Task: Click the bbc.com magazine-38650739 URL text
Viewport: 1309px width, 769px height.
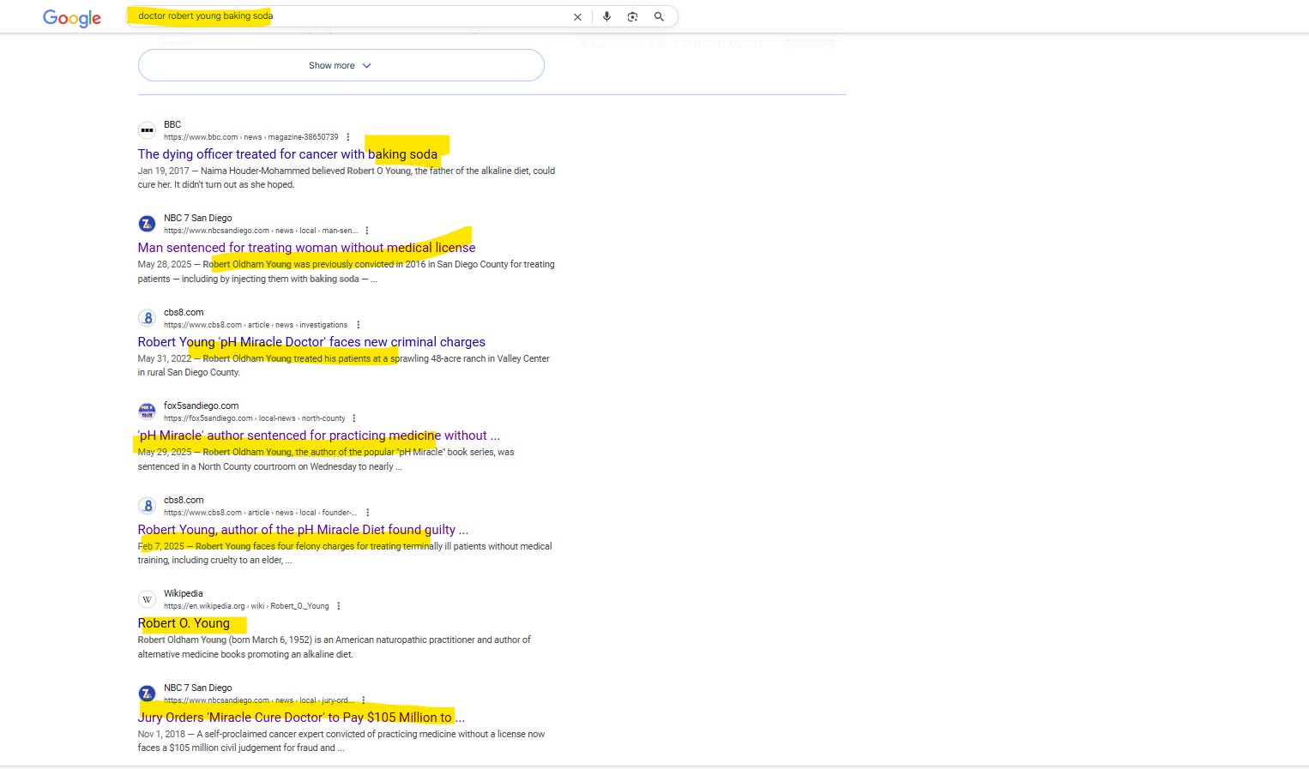Action: [x=251, y=137]
